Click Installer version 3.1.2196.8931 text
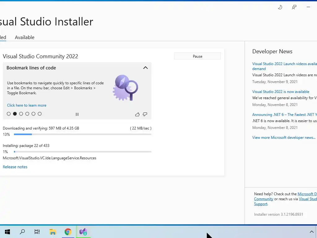This screenshot has height=238, width=317. 279,214
